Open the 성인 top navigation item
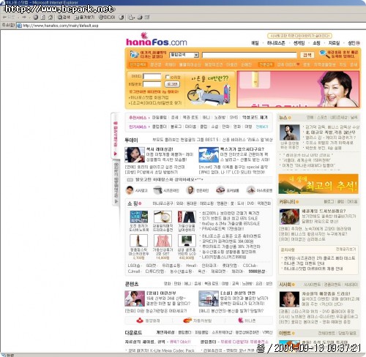Viewport: 366px width, 357px height. pos(354,43)
